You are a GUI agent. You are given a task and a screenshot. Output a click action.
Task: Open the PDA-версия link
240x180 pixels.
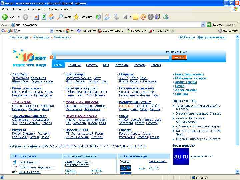[41, 37]
